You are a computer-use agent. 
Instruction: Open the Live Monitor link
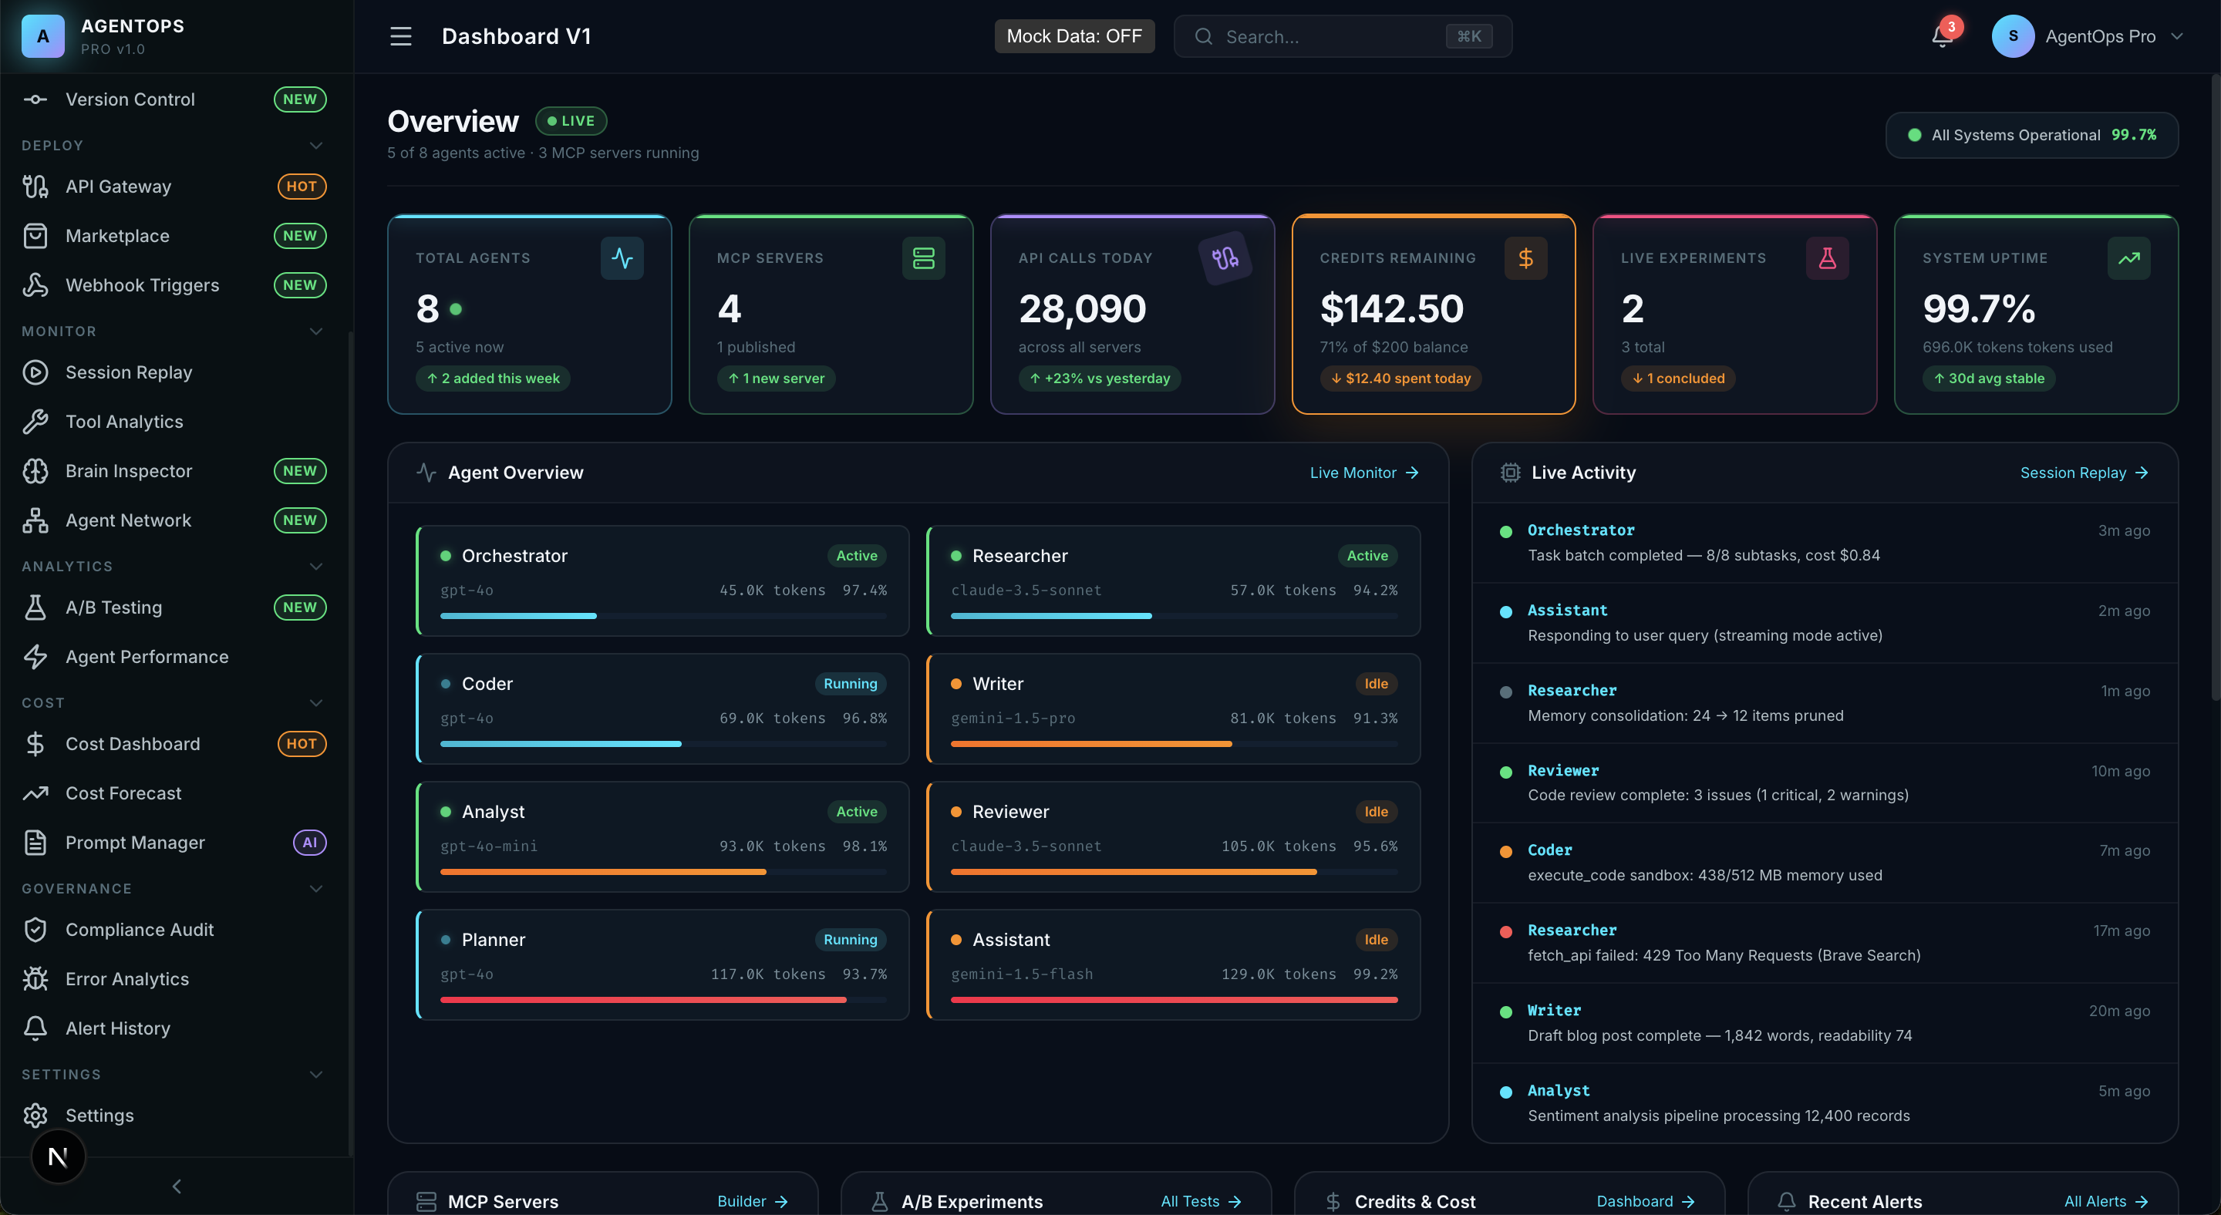[x=1363, y=473]
